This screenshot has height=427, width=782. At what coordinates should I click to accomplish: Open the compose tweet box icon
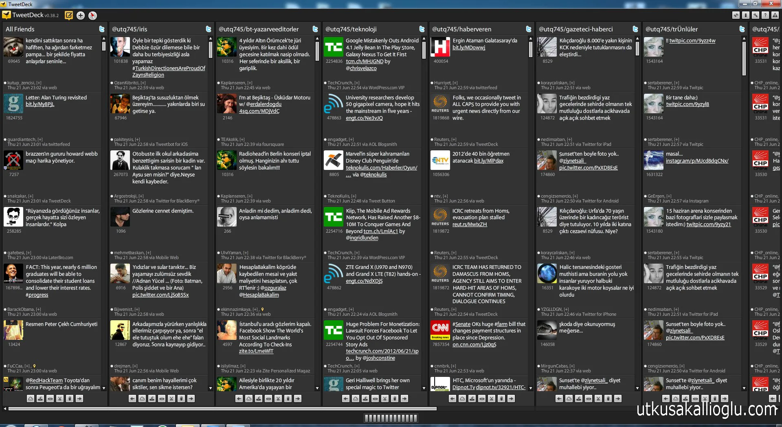point(69,15)
